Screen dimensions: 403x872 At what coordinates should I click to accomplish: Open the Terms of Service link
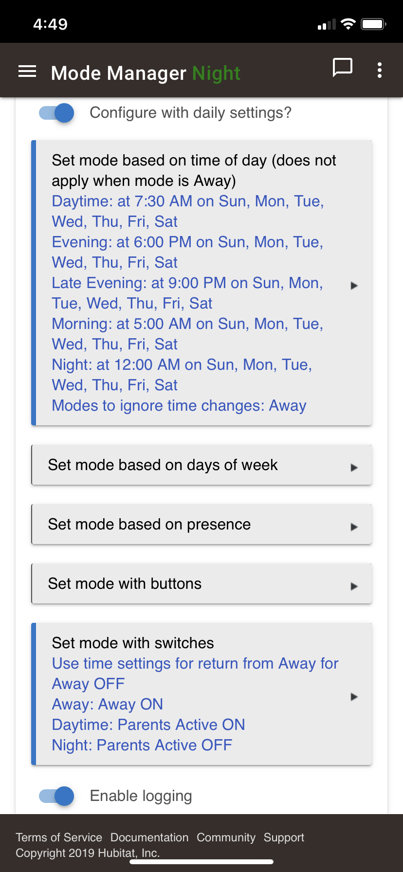pos(59,837)
